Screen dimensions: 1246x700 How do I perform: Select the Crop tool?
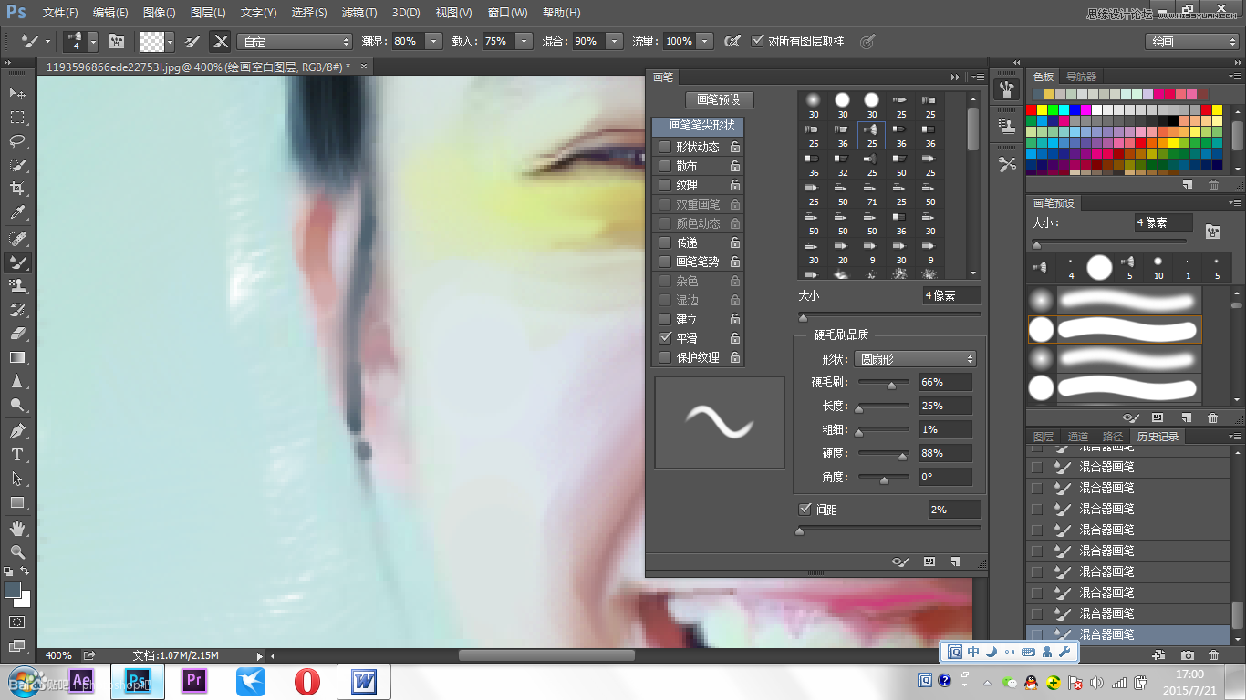tap(16, 190)
